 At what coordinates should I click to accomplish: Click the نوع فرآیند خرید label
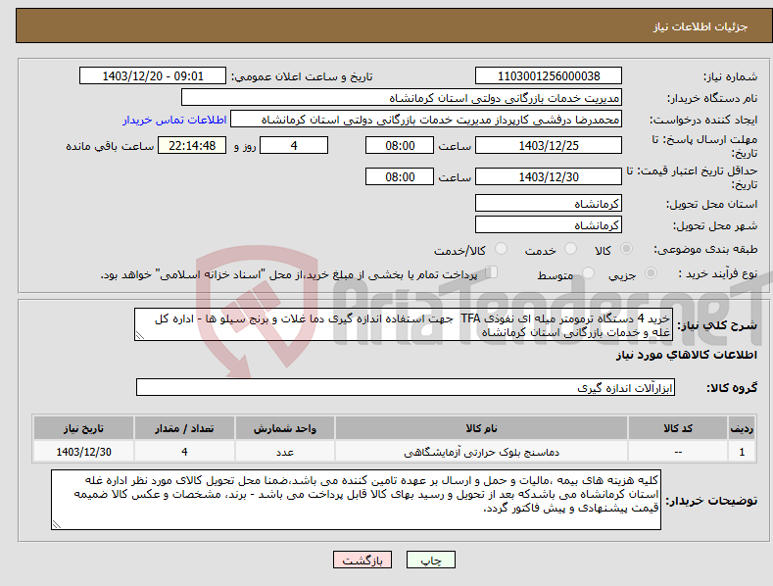tap(717, 273)
